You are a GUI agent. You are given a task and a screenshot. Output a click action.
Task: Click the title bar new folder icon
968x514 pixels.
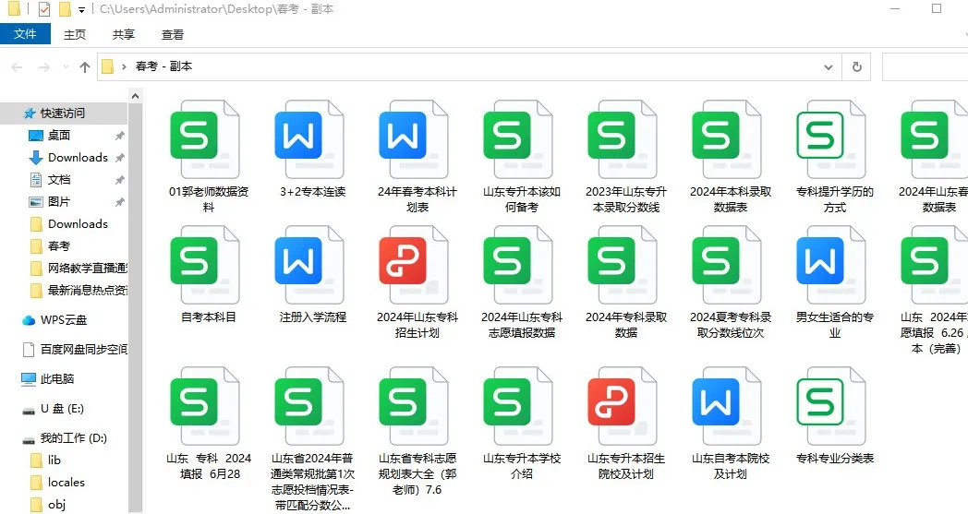[65, 9]
